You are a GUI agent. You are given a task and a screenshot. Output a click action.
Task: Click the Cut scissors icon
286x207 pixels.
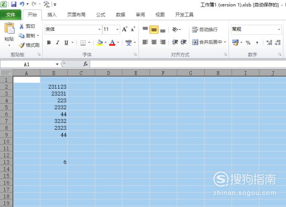(x=21, y=26)
